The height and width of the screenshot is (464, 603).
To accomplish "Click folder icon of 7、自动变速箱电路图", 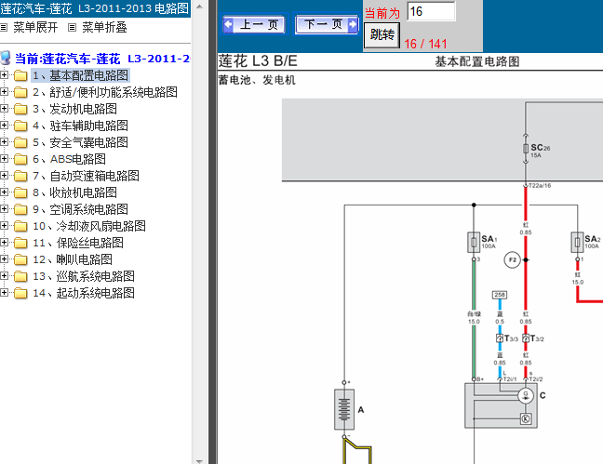I will tap(20, 176).
